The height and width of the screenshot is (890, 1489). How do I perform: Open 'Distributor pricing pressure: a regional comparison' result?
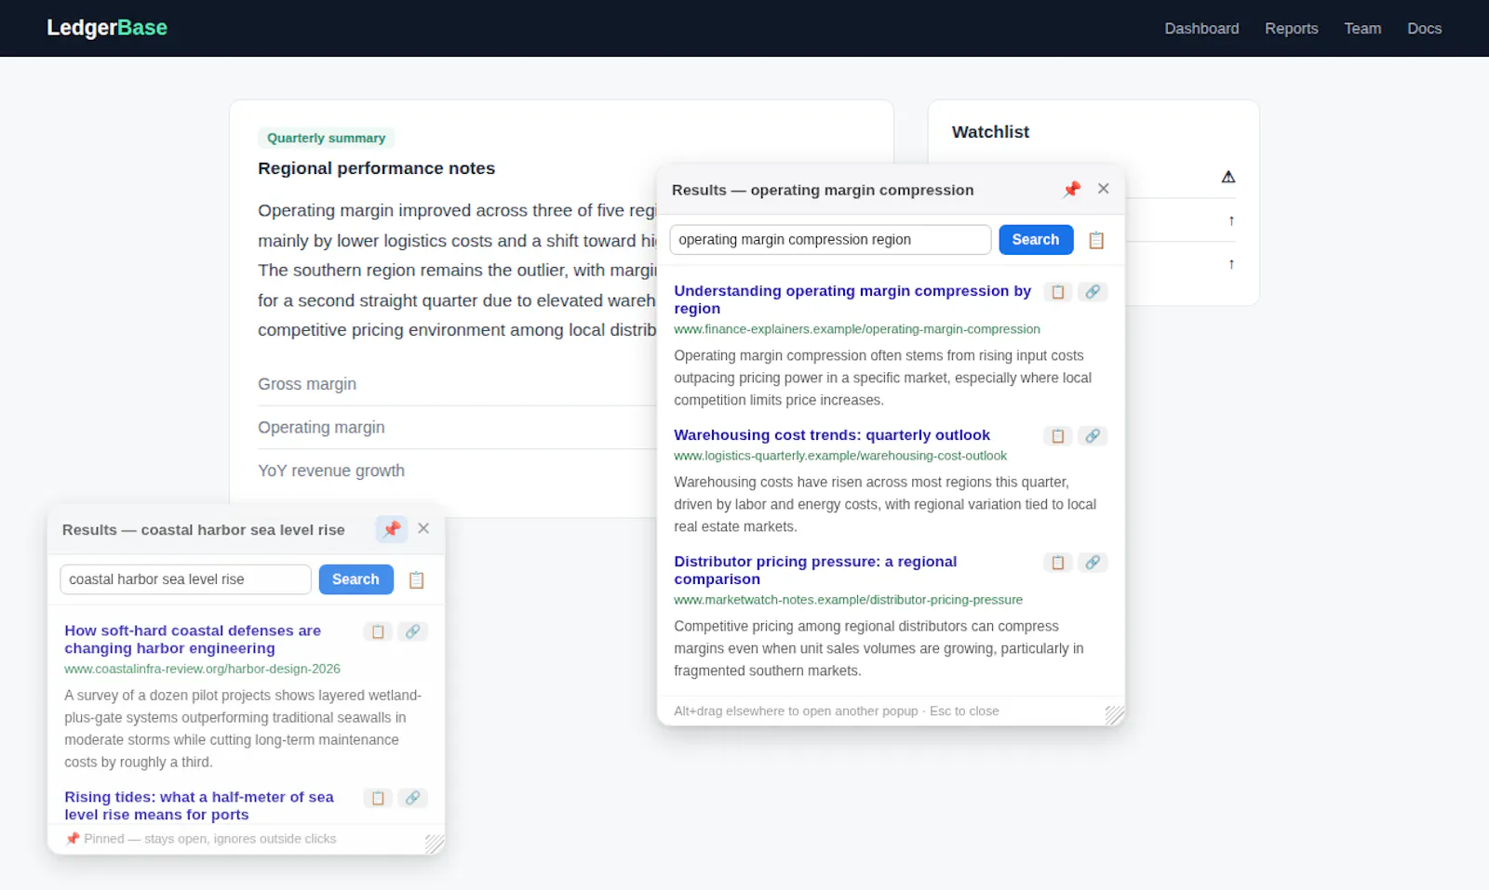(815, 570)
